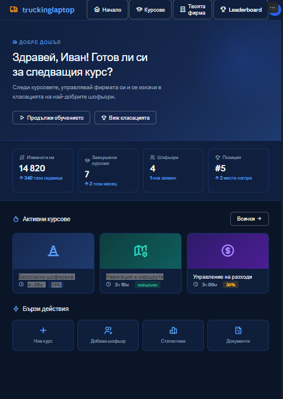The width and height of the screenshot is (283, 399).
Task: Open the traffic cone course thumbnail
Action: tap(53, 251)
